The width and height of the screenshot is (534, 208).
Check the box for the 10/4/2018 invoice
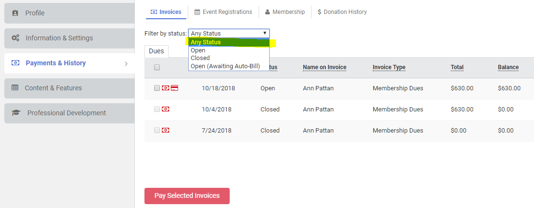(157, 110)
